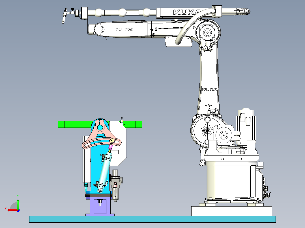Screen dimensions: 305x228
Task: Click the KUKA logo on the forearm
Action: (x=124, y=30)
